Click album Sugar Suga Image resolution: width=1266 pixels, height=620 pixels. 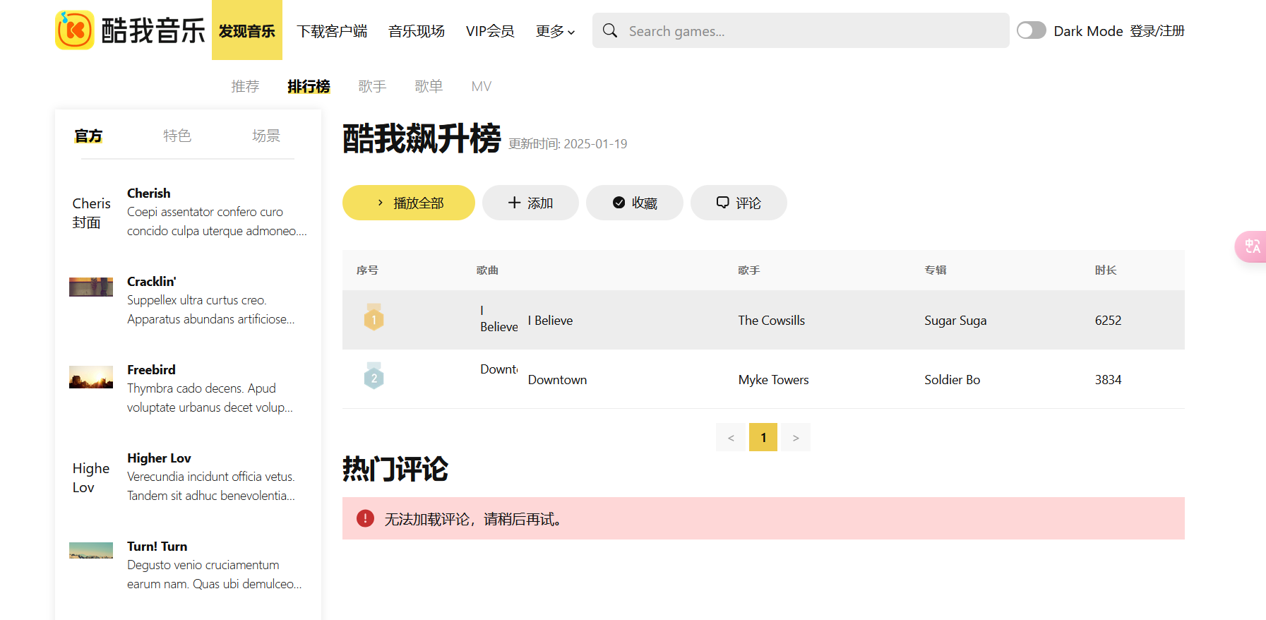tap(955, 320)
